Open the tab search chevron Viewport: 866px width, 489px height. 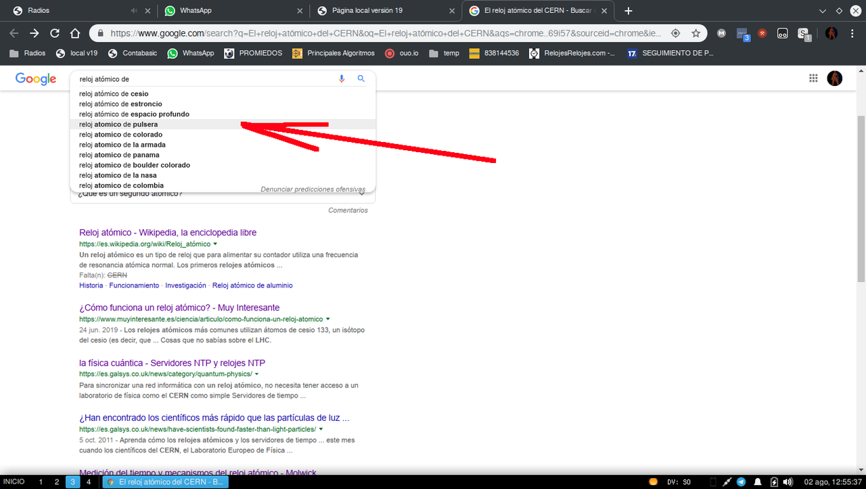tap(823, 11)
